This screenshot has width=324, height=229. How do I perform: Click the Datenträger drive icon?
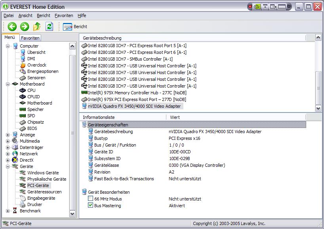pyautogui.click(x=15, y=147)
